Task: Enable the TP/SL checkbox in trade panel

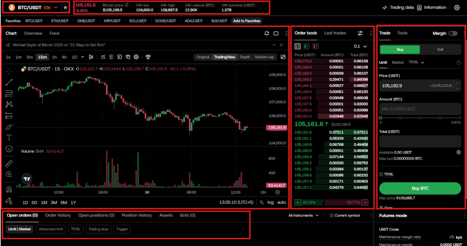Action: (381, 174)
